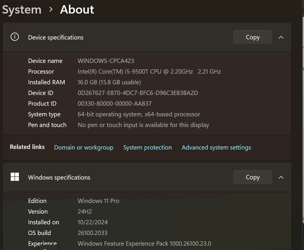Select the 64-bit operating system text
304x250 pixels.
pyautogui.click(x=139, y=114)
